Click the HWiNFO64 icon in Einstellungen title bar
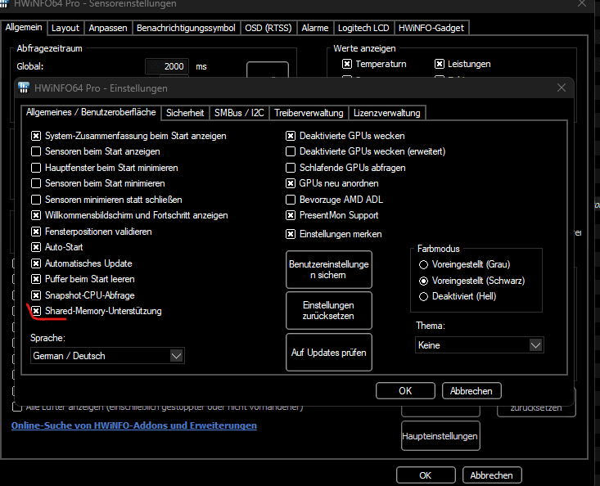The width and height of the screenshot is (600, 486). point(24,88)
